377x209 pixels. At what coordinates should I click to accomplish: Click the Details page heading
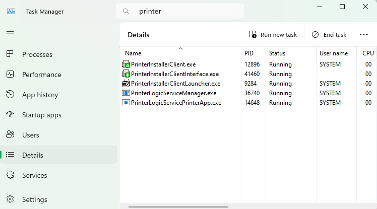(139, 35)
